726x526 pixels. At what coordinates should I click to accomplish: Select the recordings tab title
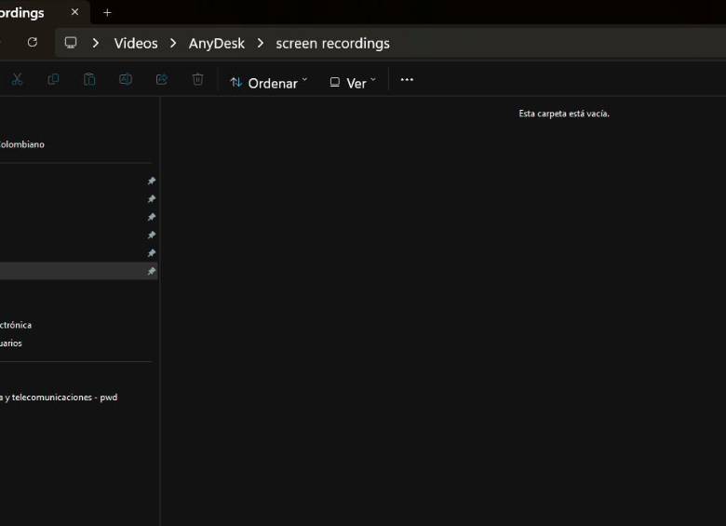click(x=21, y=13)
